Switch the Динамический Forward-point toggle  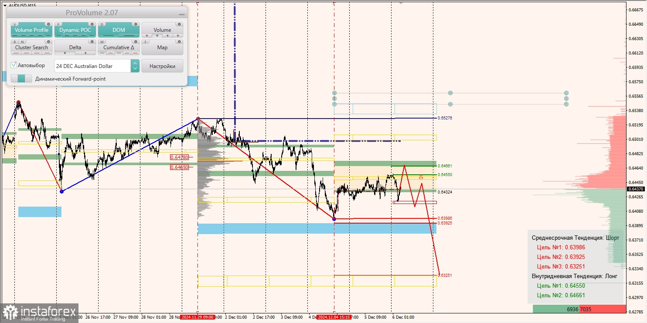tap(21, 78)
